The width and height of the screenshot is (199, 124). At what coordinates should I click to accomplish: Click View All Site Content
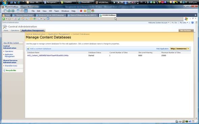click(11, 43)
